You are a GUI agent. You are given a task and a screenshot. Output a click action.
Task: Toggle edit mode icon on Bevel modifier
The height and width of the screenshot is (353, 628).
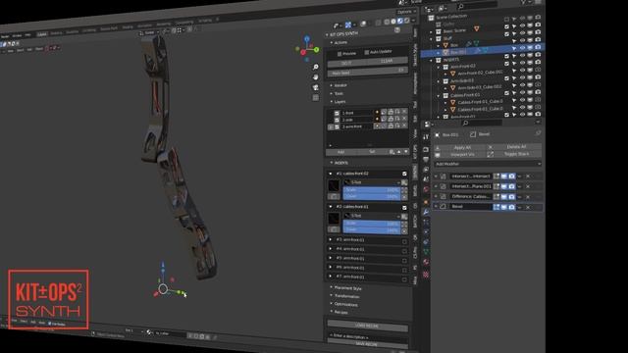(x=497, y=207)
